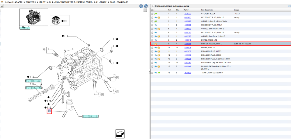Click the blue arrow icon in row Ref 2
Viewport: 291px width, 139px height.
[155, 18]
